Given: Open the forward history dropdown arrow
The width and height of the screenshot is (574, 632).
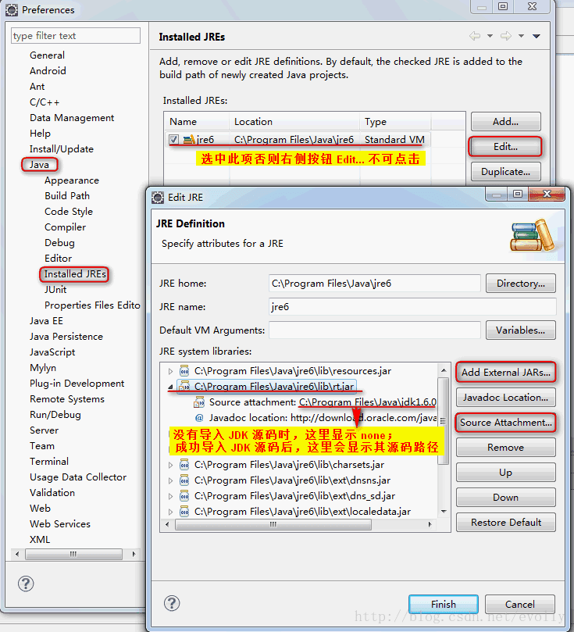Looking at the screenshot, I should pos(521,36).
